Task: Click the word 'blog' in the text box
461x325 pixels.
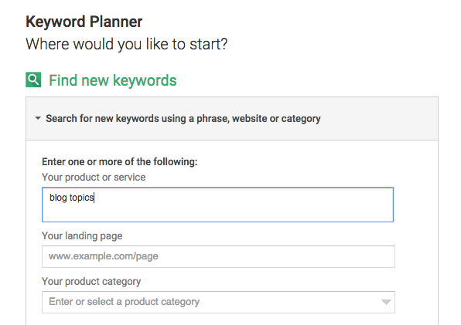Action: (x=58, y=198)
